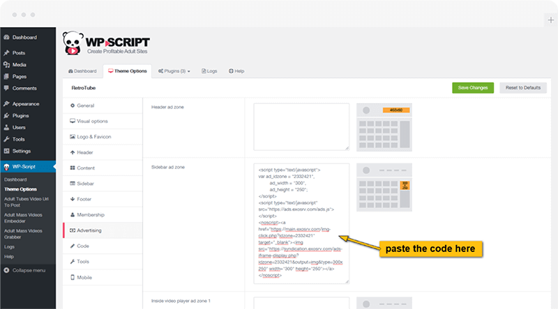The width and height of the screenshot is (558, 309).
Task: Click the Reset to Defaults button
Action: pos(523,88)
